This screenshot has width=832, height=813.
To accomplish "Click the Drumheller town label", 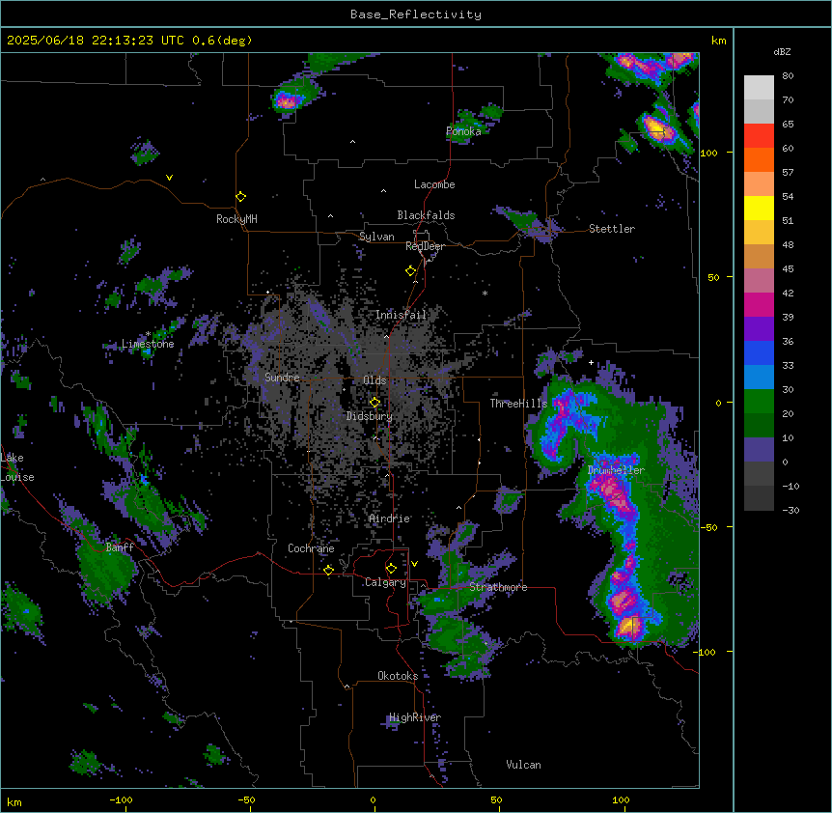I will pyautogui.click(x=616, y=470).
